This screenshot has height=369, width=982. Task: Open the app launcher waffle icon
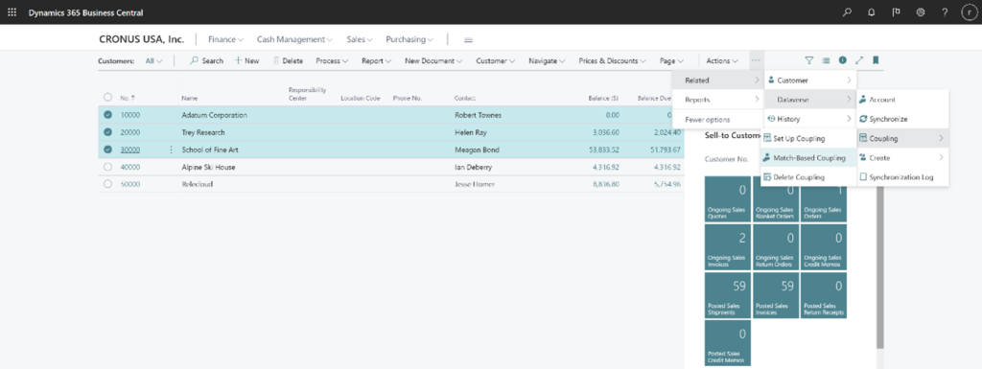[12, 12]
